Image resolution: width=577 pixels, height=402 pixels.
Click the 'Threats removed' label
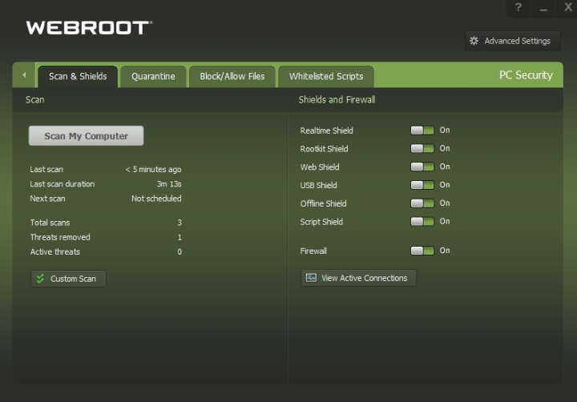click(x=60, y=237)
